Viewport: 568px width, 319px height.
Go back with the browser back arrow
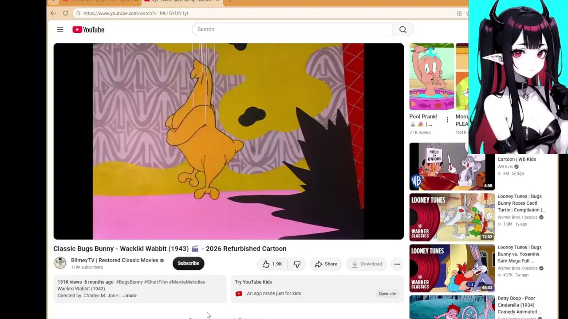click(x=53, y=13)
